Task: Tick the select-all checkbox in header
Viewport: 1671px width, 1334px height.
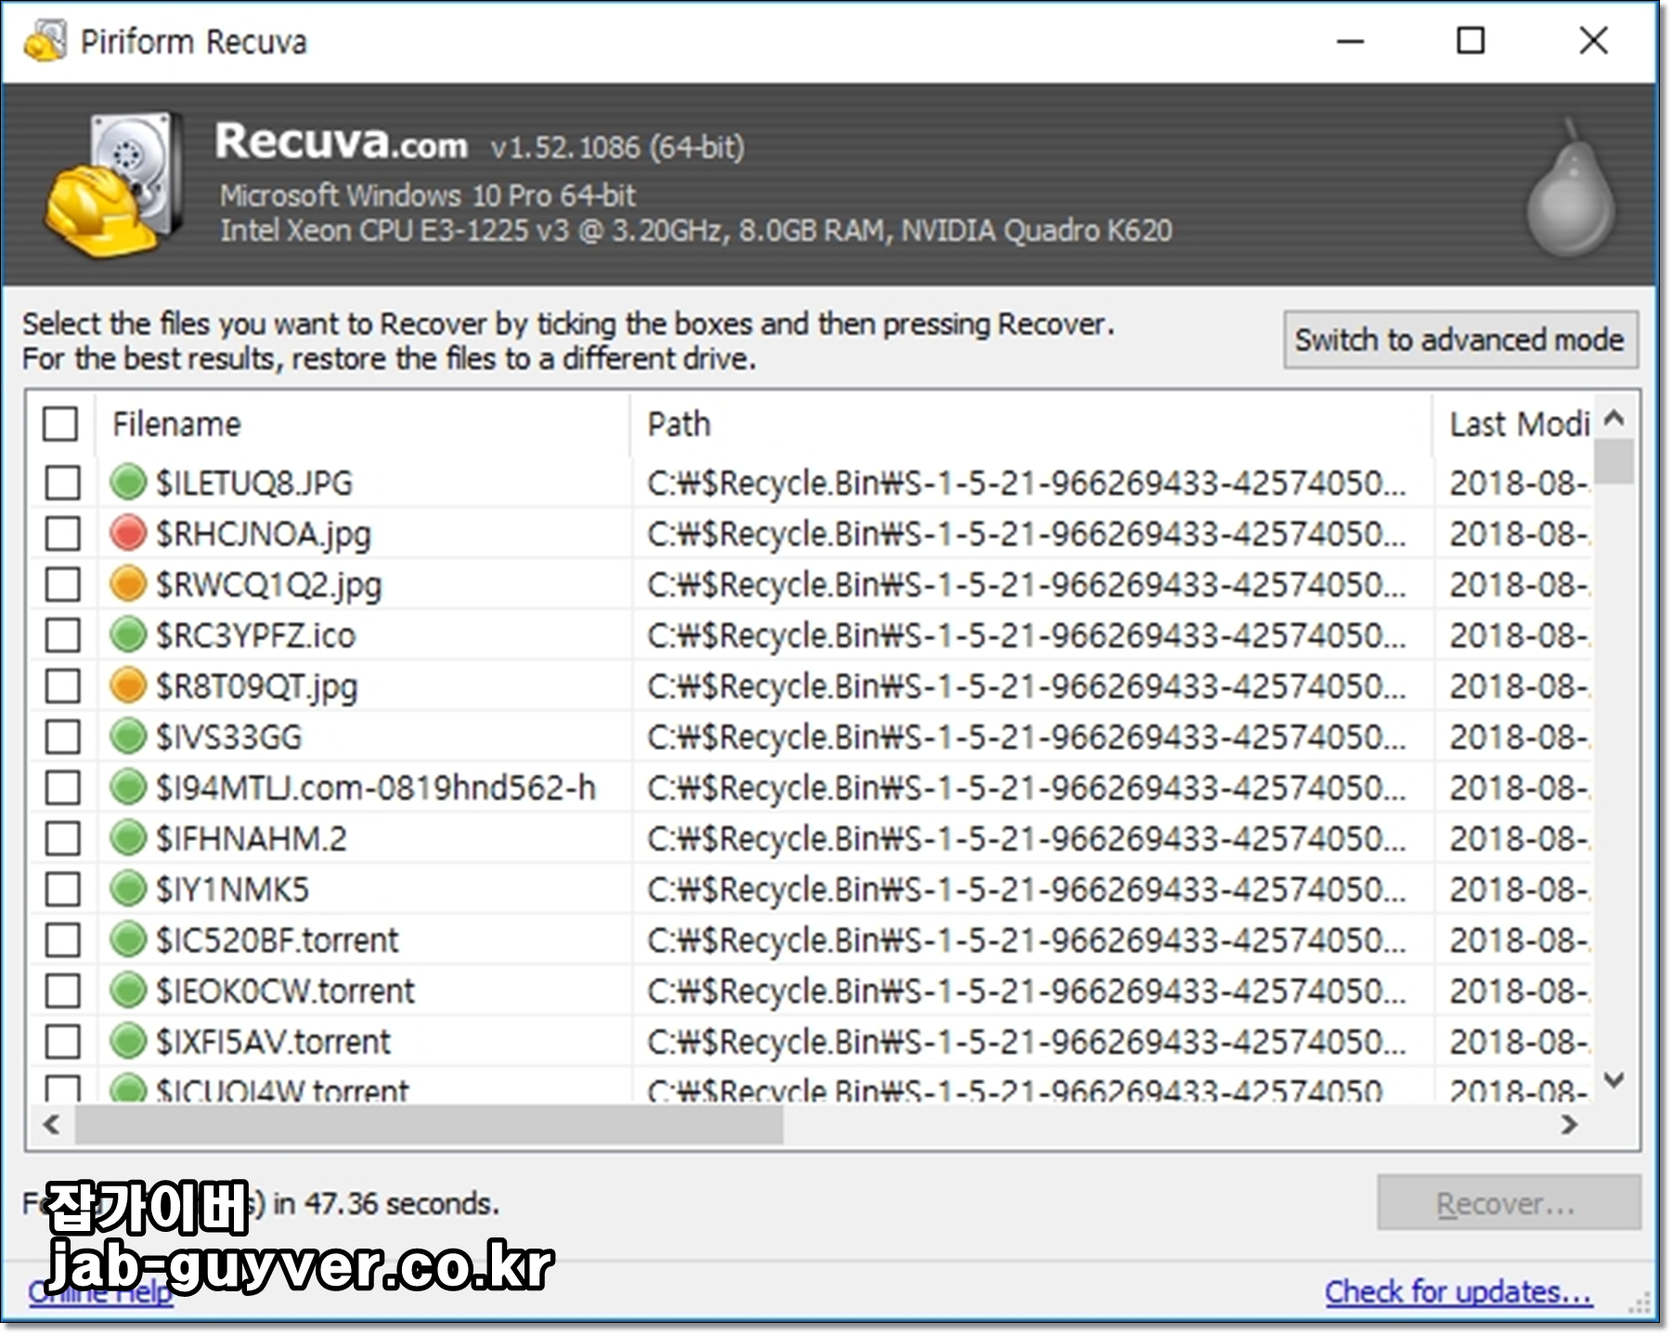Action: [x=60, y=424]
